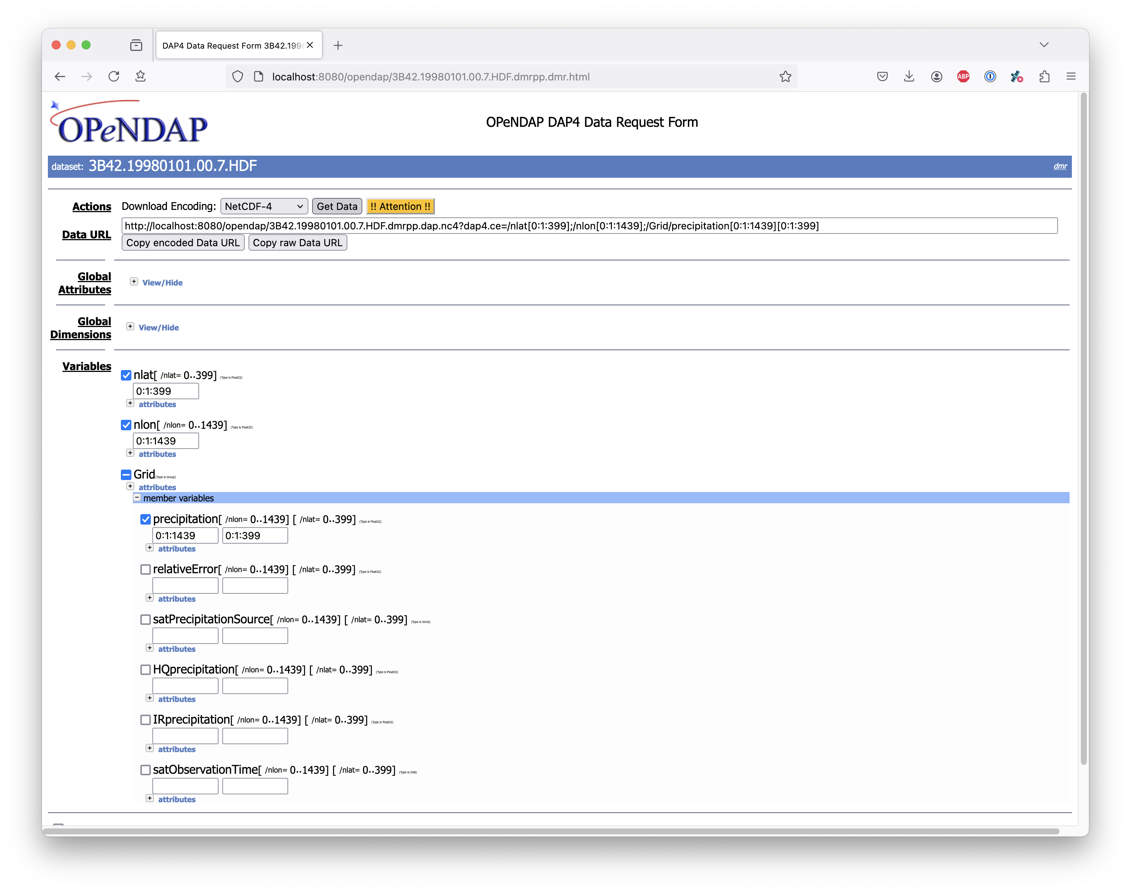Screen dimensions: 1131x892
Task: Open the Adblock Plus ABP icon
Action: (963, 77)
